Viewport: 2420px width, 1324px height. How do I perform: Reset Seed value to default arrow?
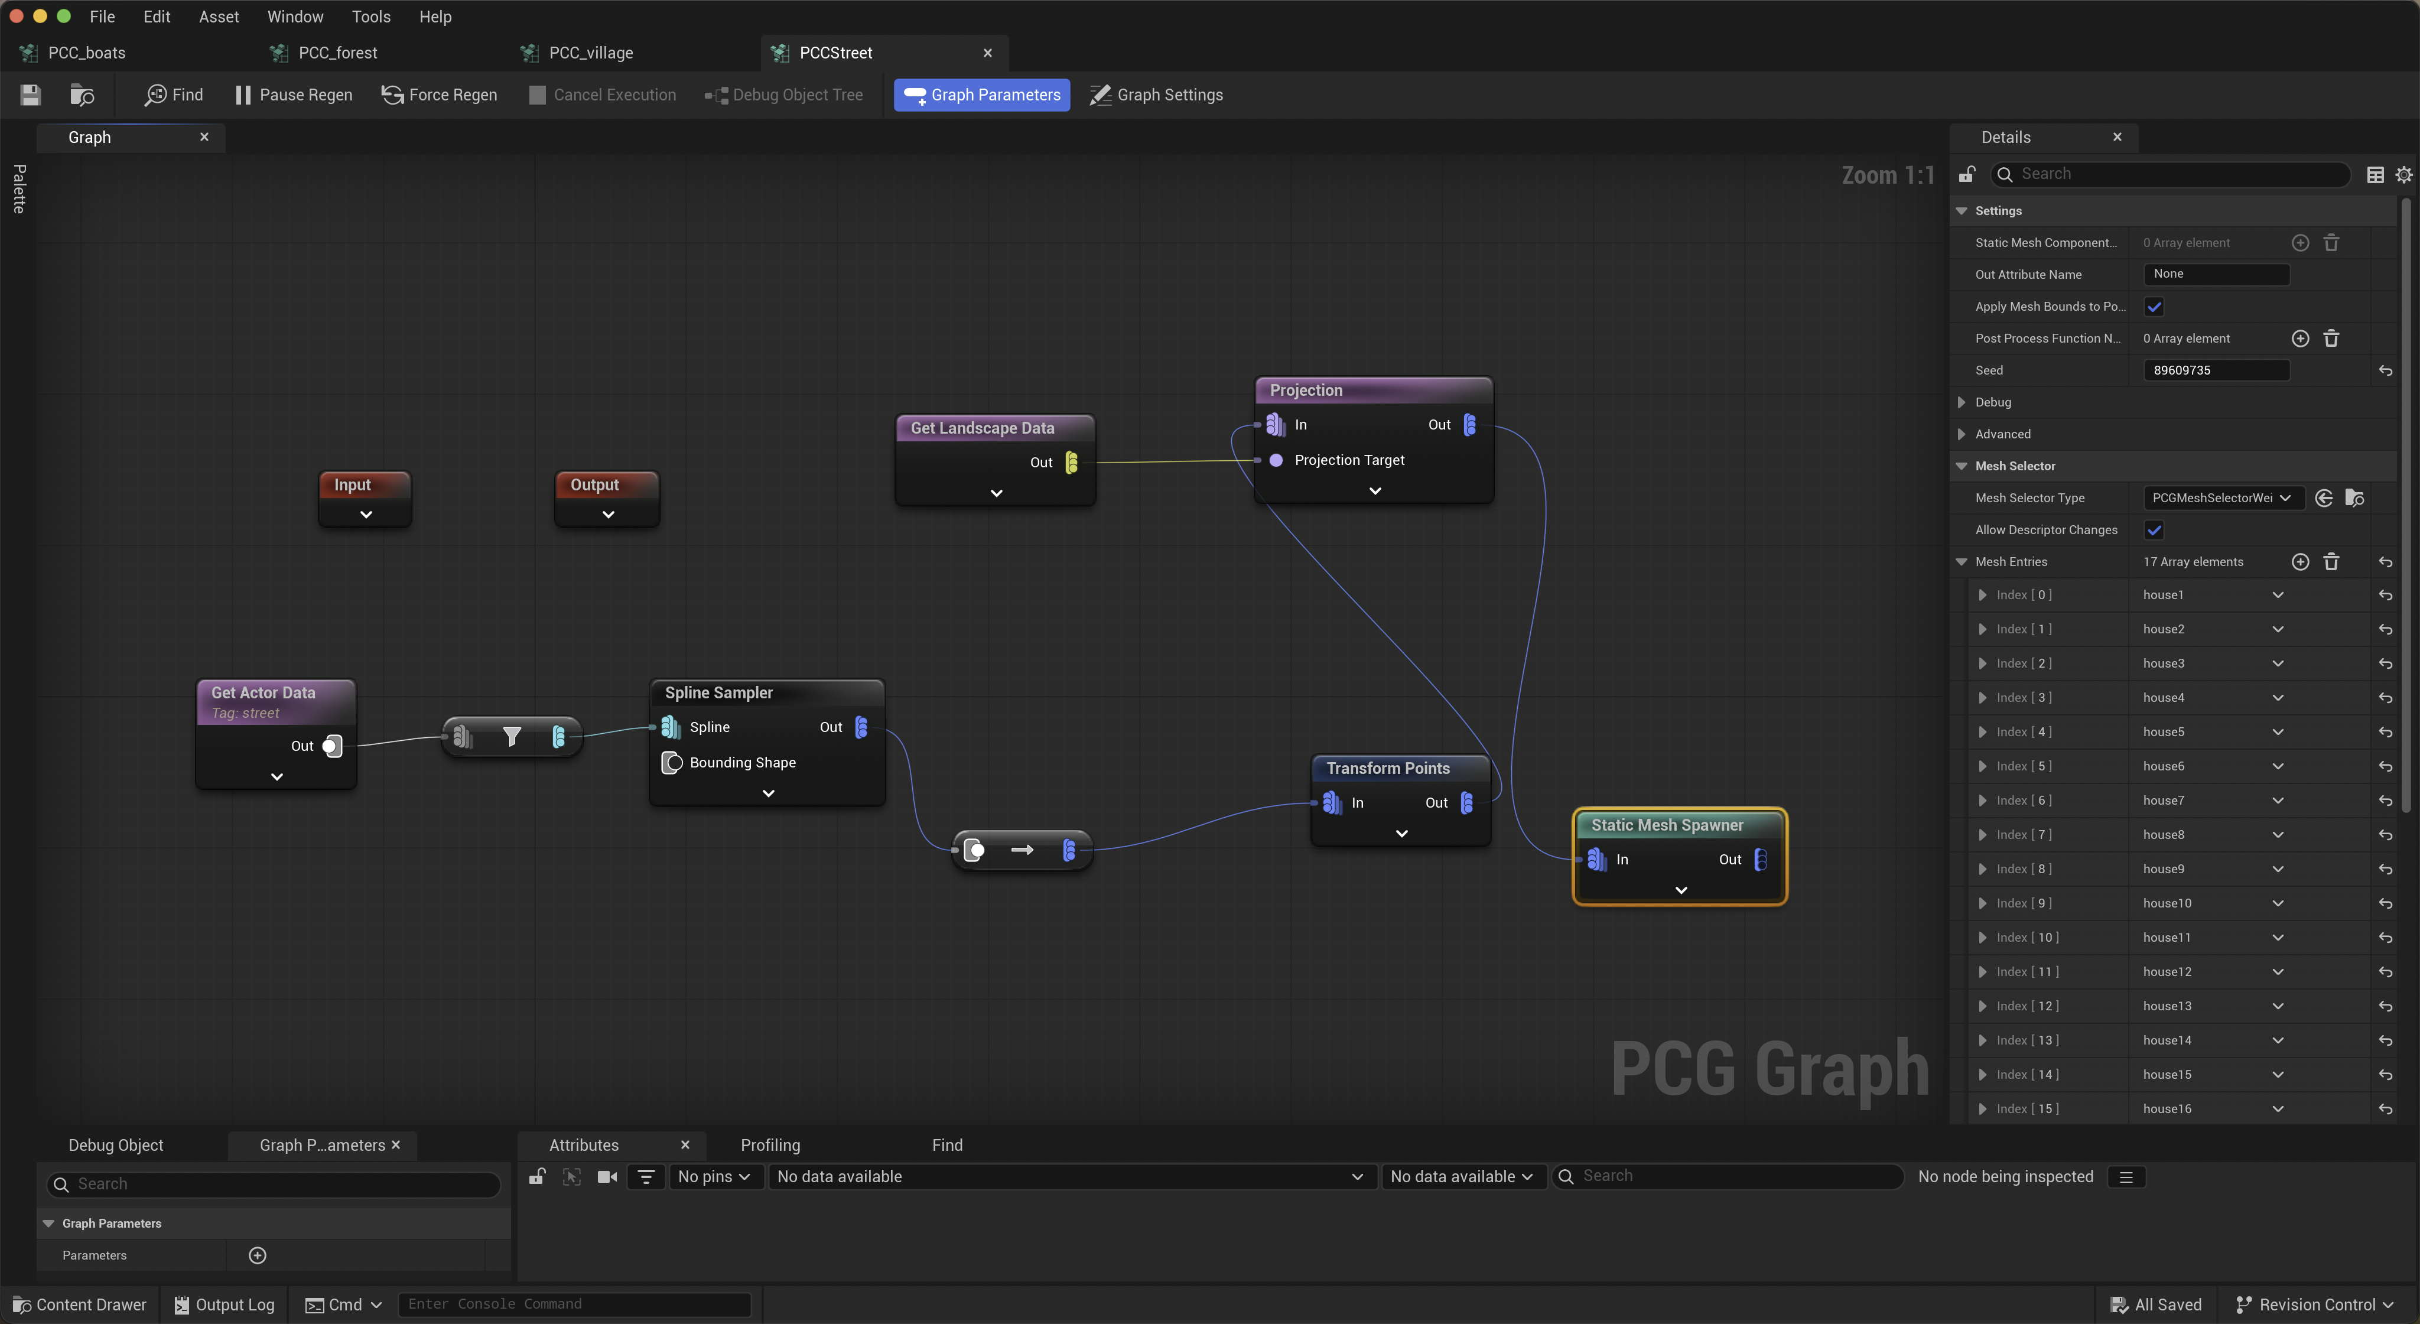pos(2385,370)
